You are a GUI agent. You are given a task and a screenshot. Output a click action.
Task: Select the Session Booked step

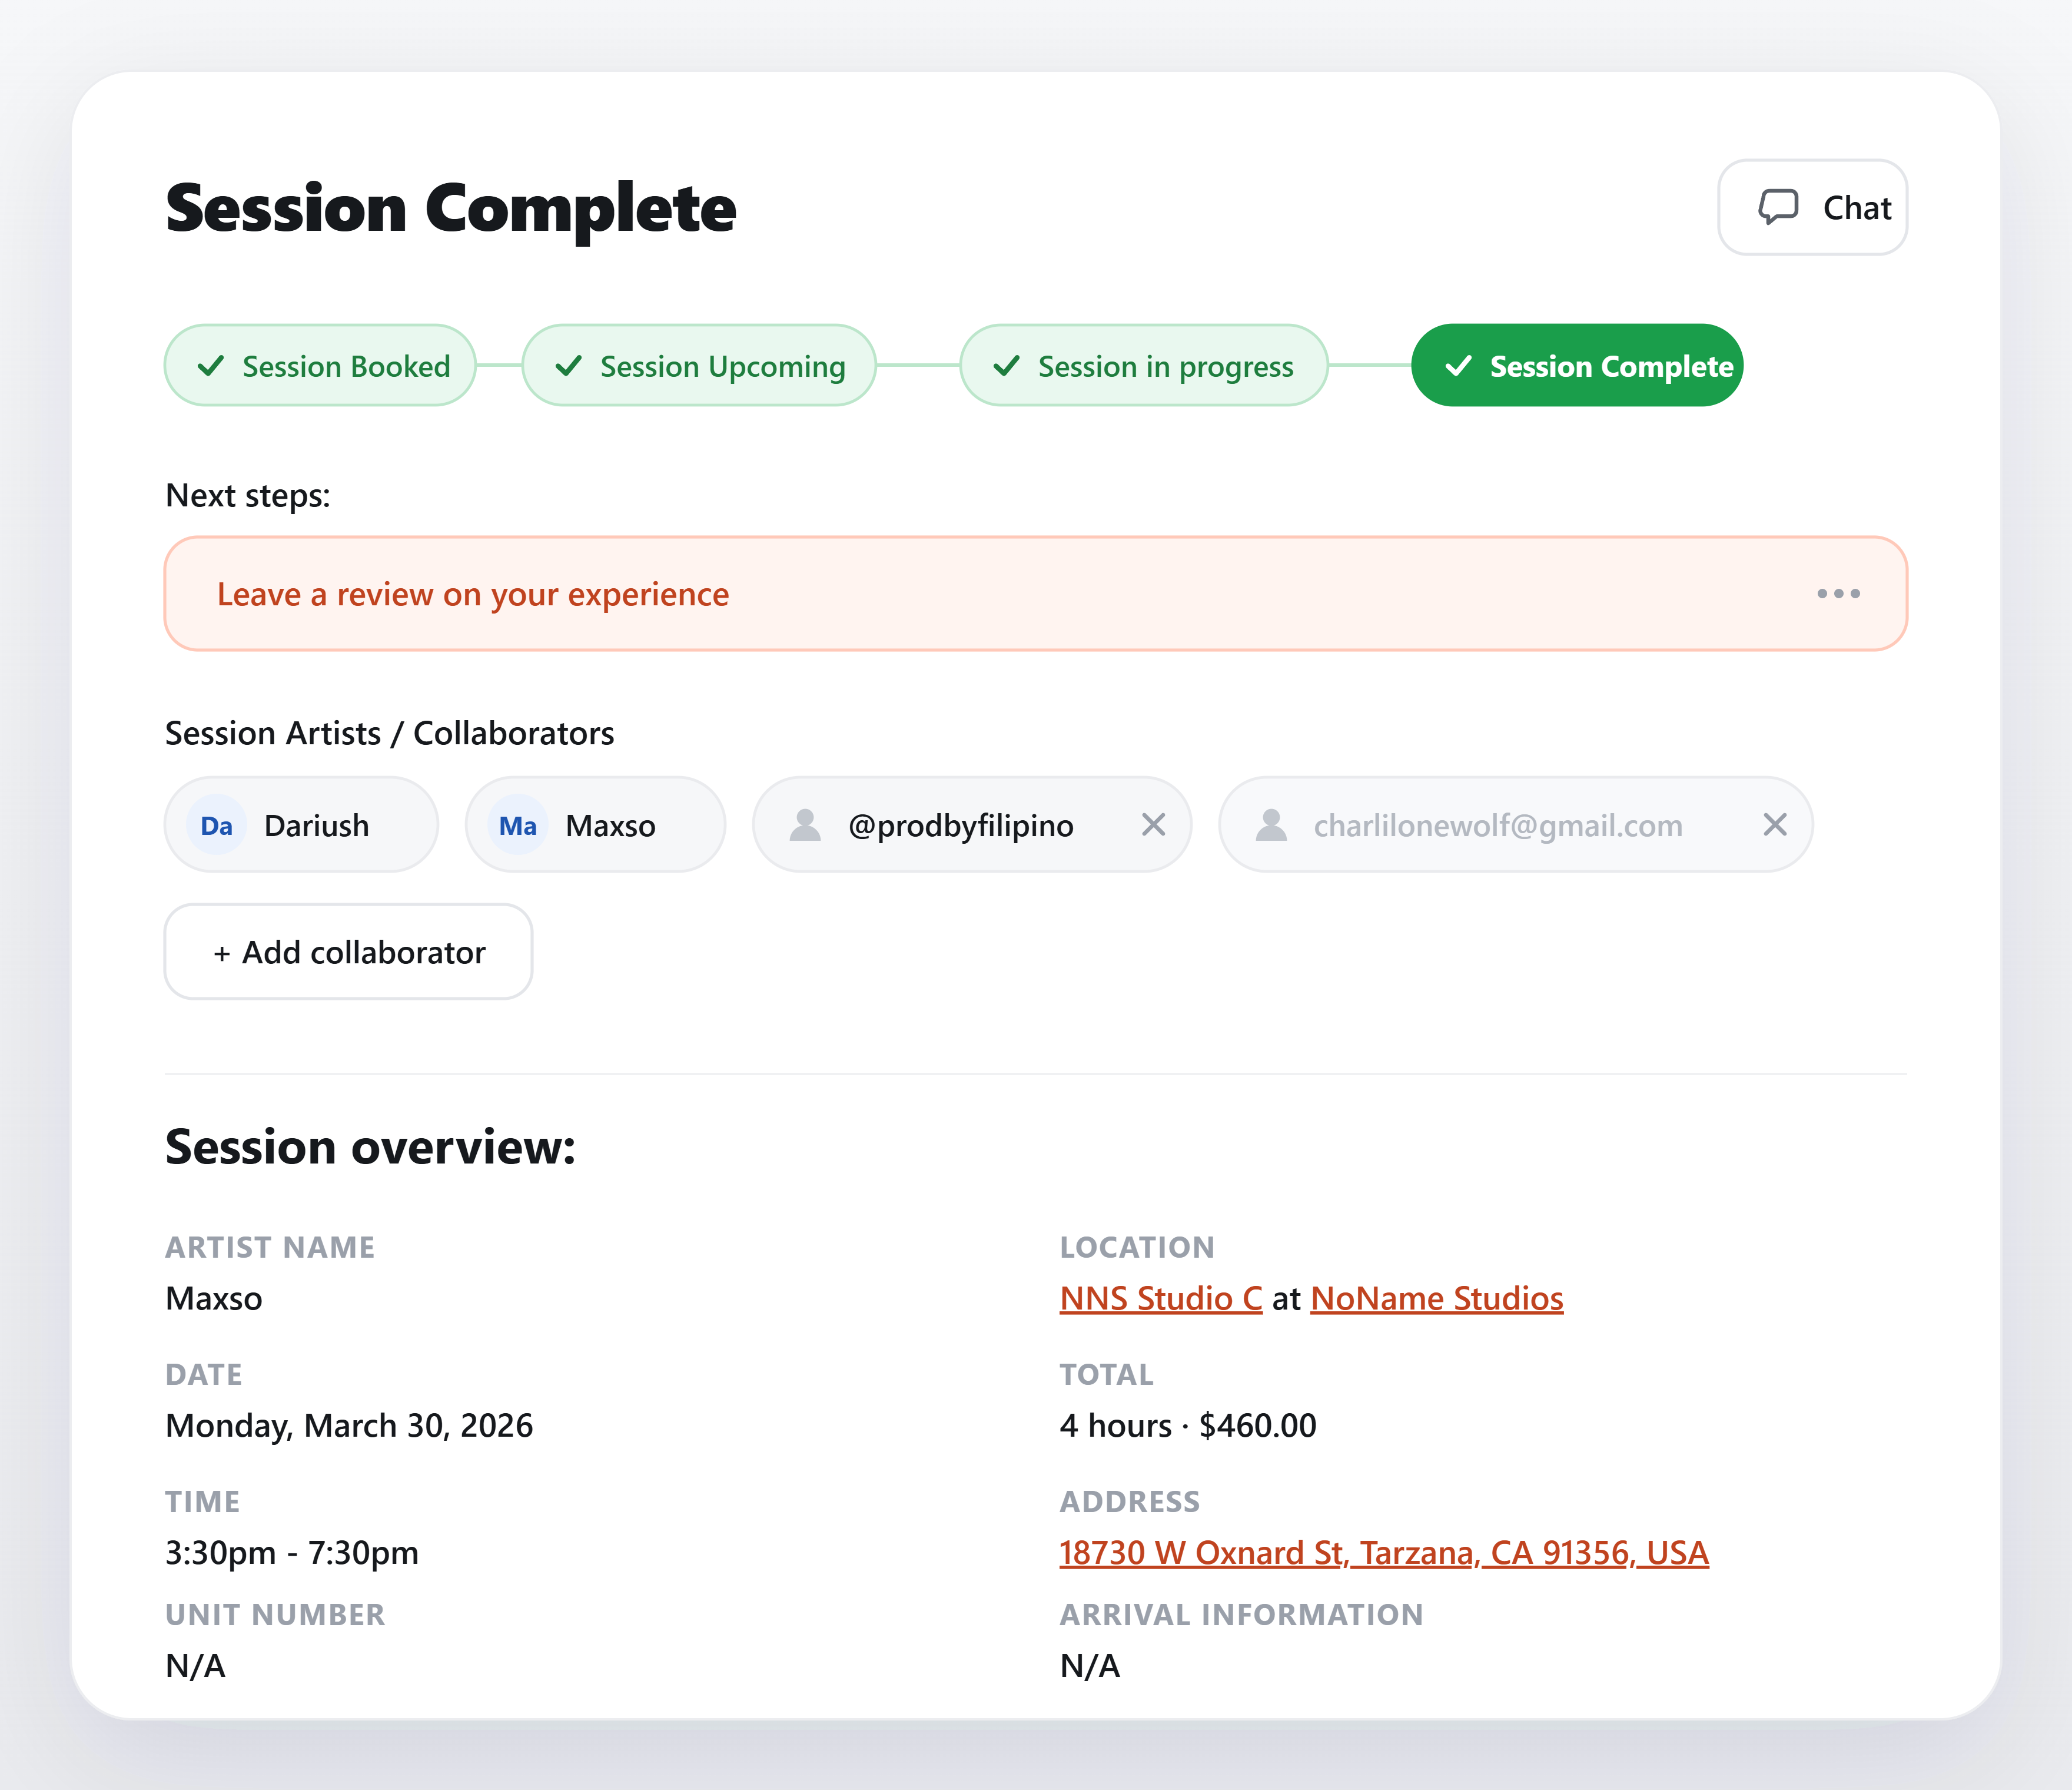pyautogui.click(x=320, y=365)
